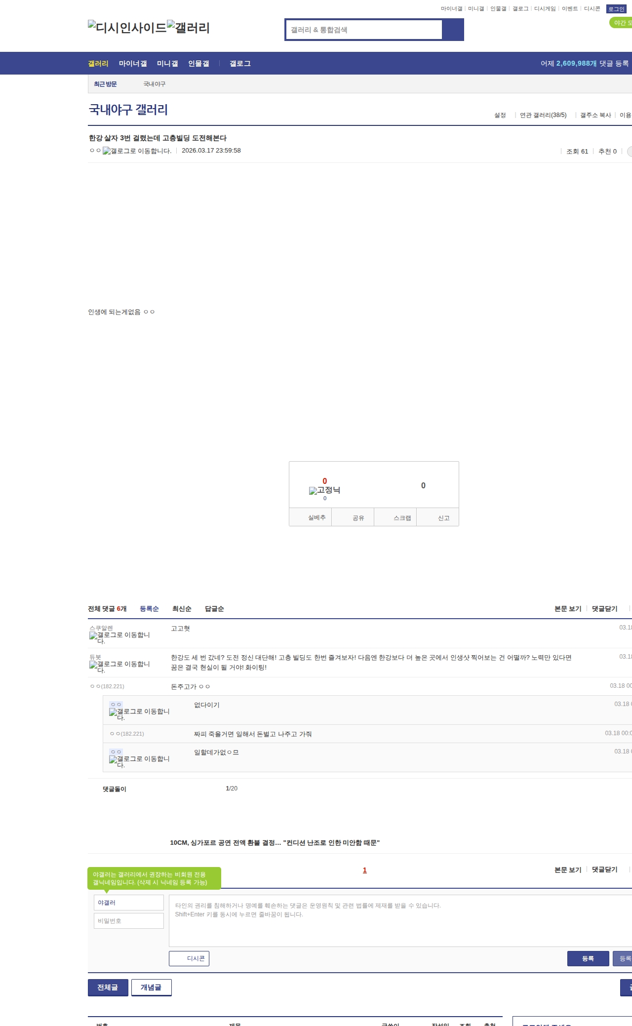Sort comments by 최신순
Screen dimensions: 632x1026
point(182,609)
